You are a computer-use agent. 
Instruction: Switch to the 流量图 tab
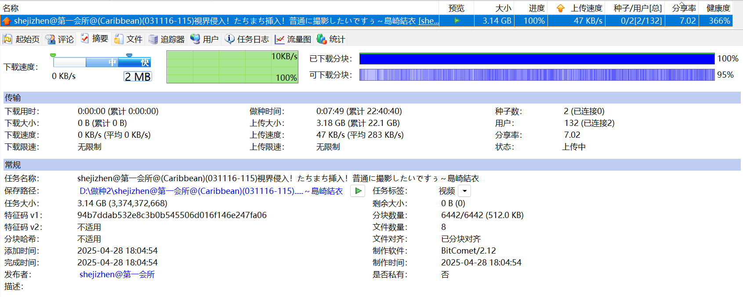point(293,39)
